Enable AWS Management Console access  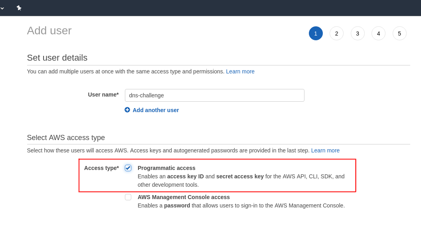point(128,197)
